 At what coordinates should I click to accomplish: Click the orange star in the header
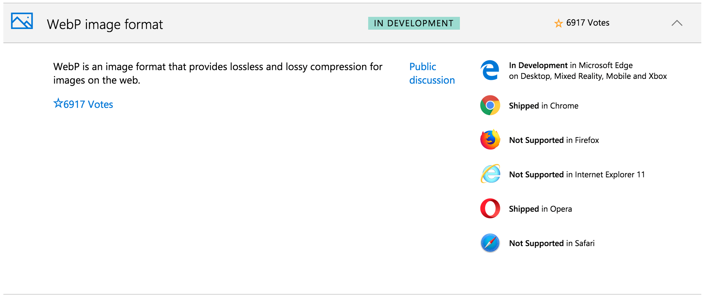[558, 23]
